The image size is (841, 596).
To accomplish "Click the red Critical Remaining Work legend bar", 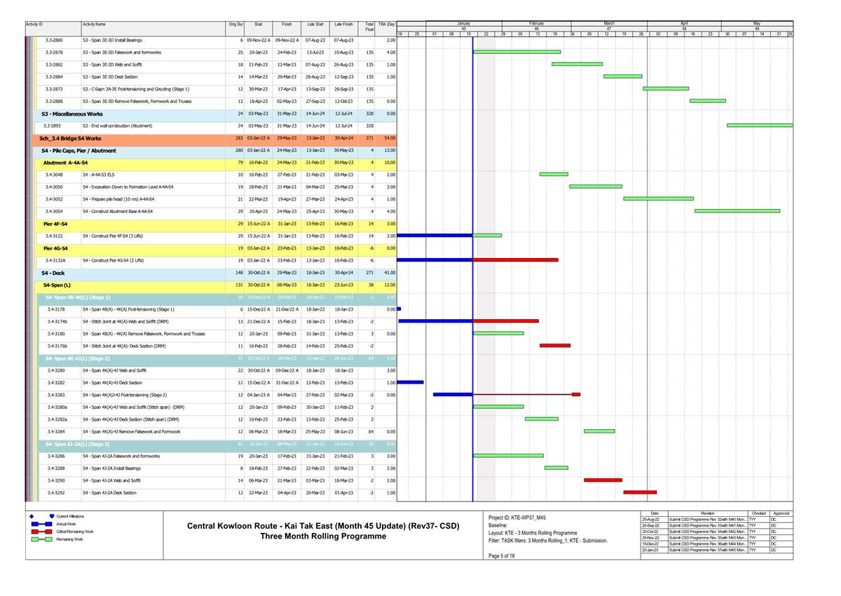I will tap(39, 531).
